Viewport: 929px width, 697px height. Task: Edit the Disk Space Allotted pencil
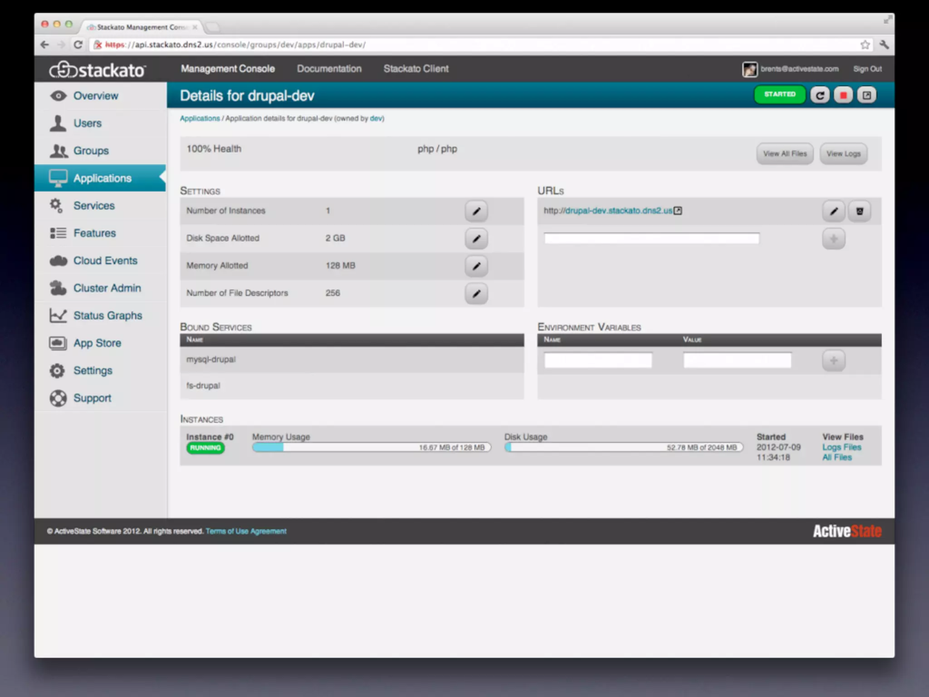pos(476,239)
